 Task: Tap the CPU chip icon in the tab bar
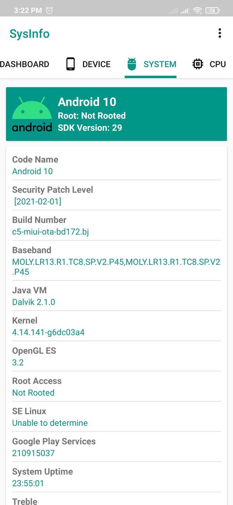(x=197, y=64)
